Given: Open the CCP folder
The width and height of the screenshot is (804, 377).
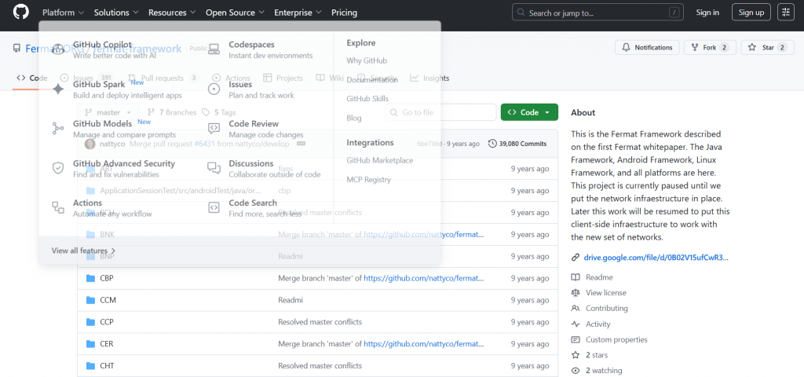Looking at the screenshot, I should coord(107,321).
